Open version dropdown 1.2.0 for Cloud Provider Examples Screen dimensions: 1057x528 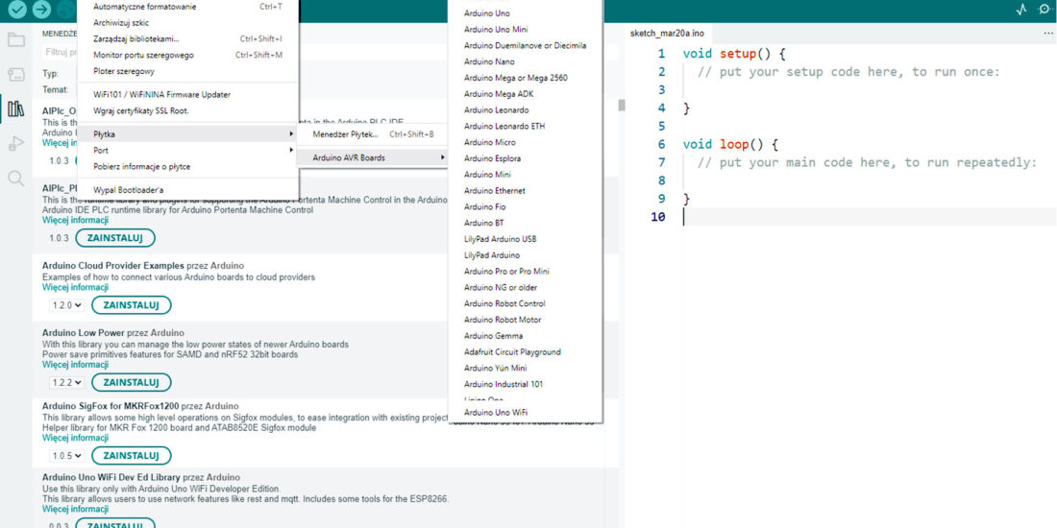point(66,305)
